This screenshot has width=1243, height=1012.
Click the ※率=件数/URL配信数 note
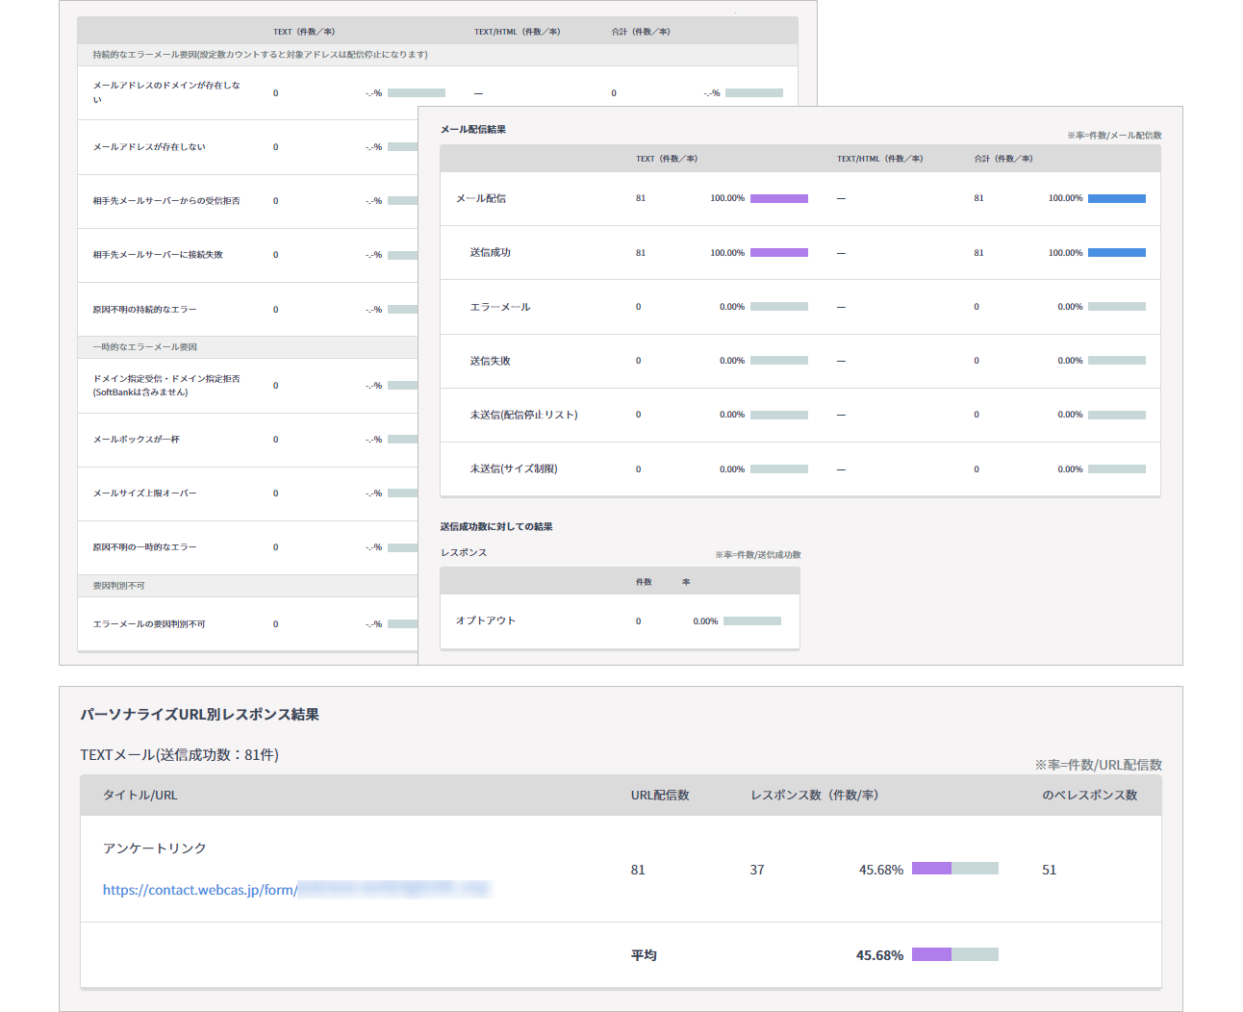pyautogui.click(x=1098, y=765)
